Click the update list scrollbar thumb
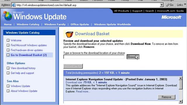 [x=181, y=85]
